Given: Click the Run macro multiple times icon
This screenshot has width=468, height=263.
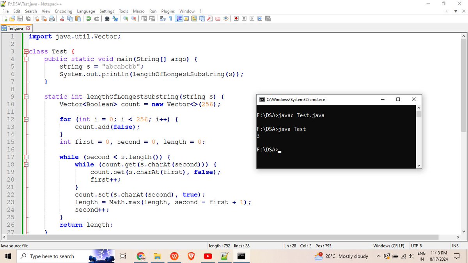Looking at the screenshot, I should (x=260, y=19).
